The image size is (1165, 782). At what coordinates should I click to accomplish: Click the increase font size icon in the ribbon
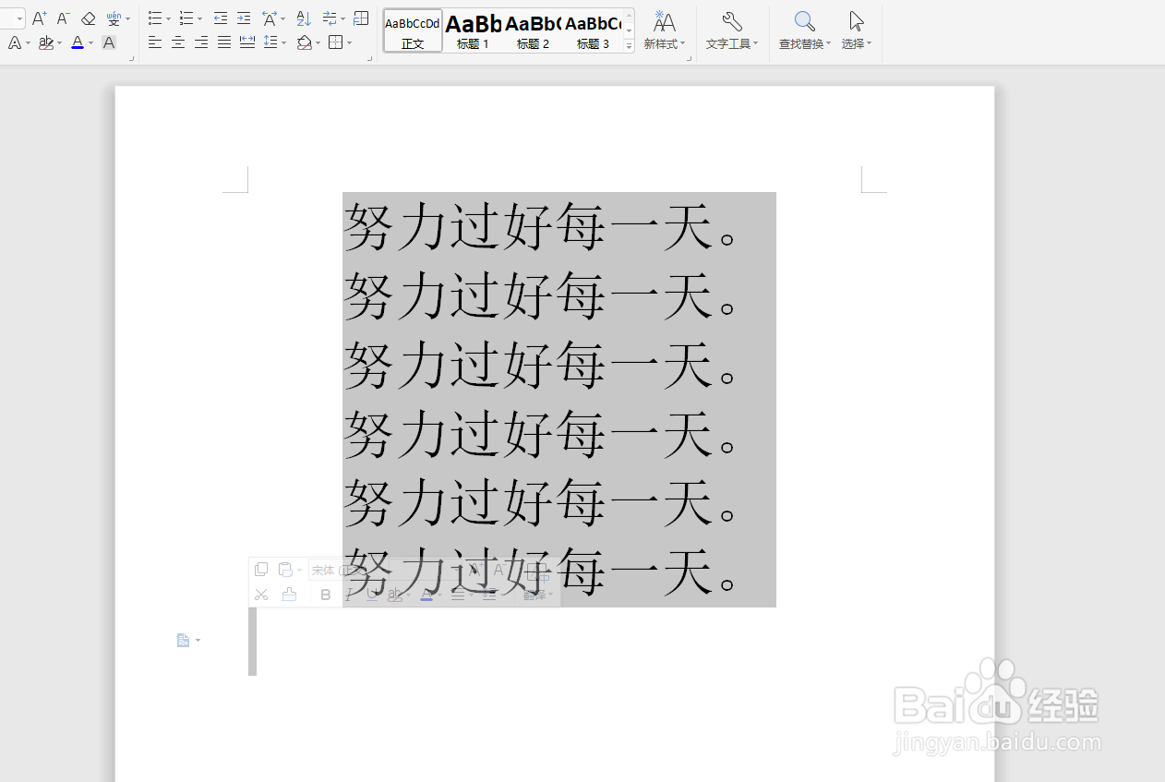39,18
